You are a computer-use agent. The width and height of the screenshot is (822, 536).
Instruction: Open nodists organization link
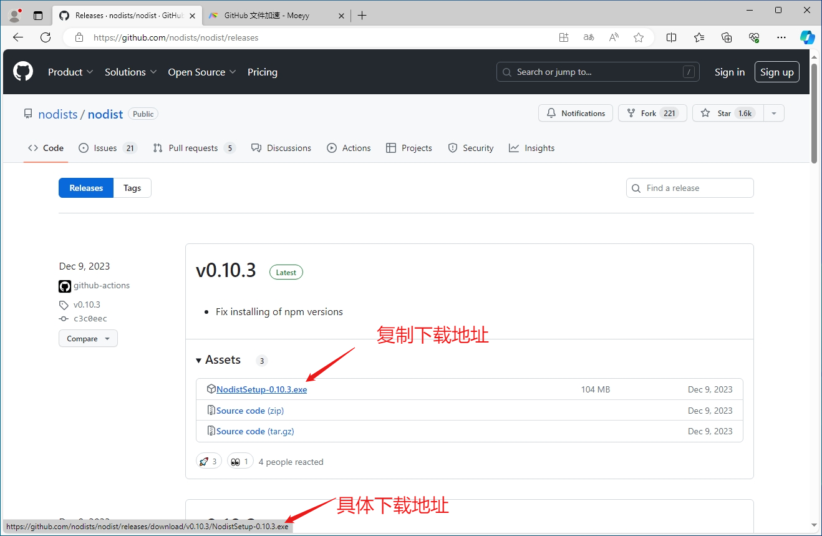58,114
